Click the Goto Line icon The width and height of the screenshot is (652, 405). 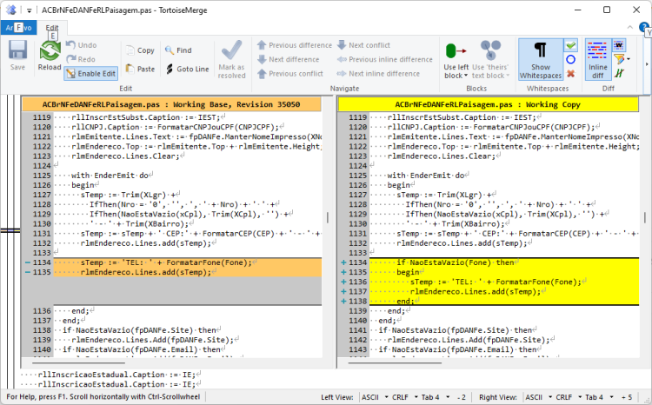click(x=170, y=69)
